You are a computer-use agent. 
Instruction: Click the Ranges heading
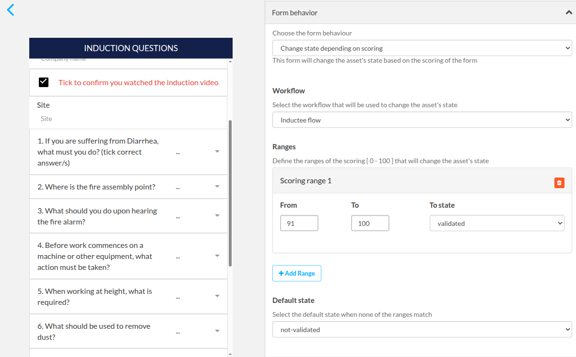pyautogui.click(x=284, y=147)
